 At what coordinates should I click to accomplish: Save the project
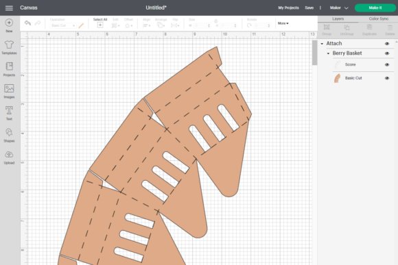pyautogui.click(x=309, y=8)
